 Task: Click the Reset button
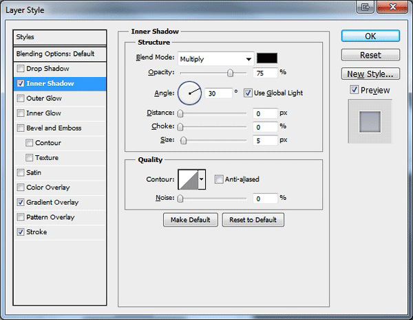370,55
